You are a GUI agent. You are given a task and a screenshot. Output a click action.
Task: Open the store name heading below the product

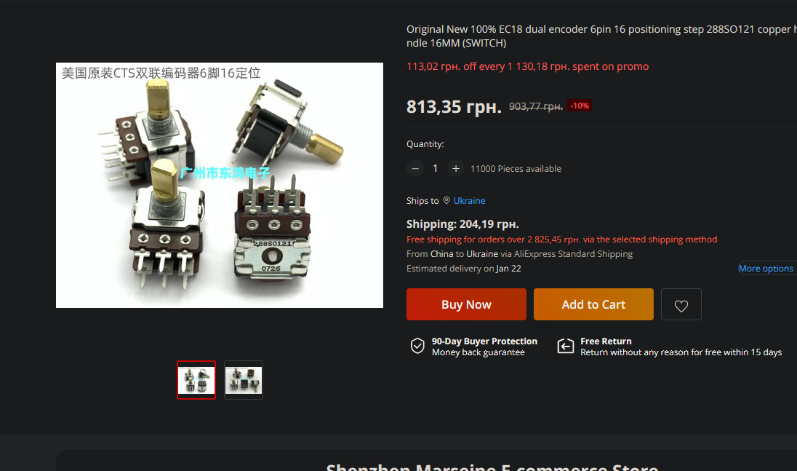492,467
